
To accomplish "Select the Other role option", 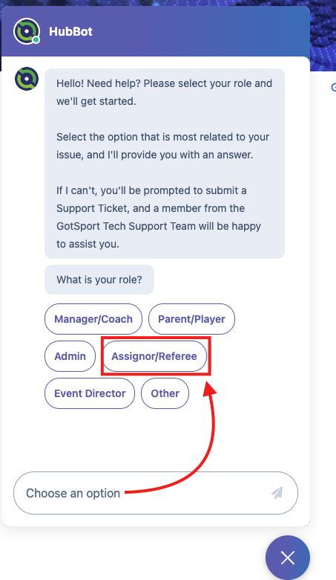I will click(x=165, y=393).
